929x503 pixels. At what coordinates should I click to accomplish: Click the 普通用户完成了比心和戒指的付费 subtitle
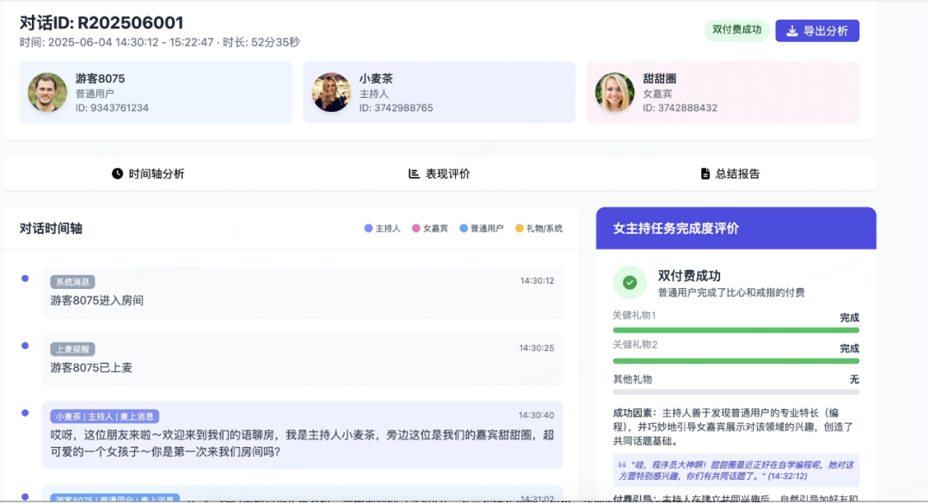pos(731,292)
